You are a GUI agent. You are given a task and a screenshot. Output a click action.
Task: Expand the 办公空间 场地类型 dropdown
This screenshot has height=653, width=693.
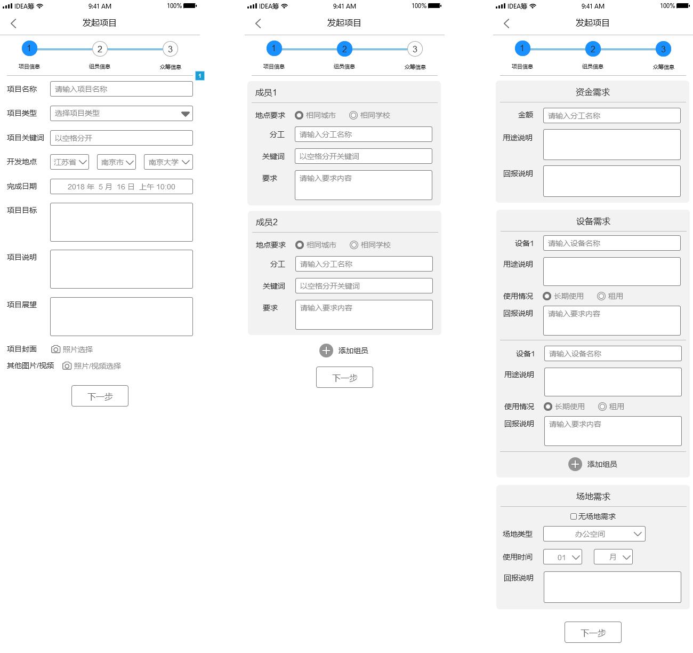[594, 534]
